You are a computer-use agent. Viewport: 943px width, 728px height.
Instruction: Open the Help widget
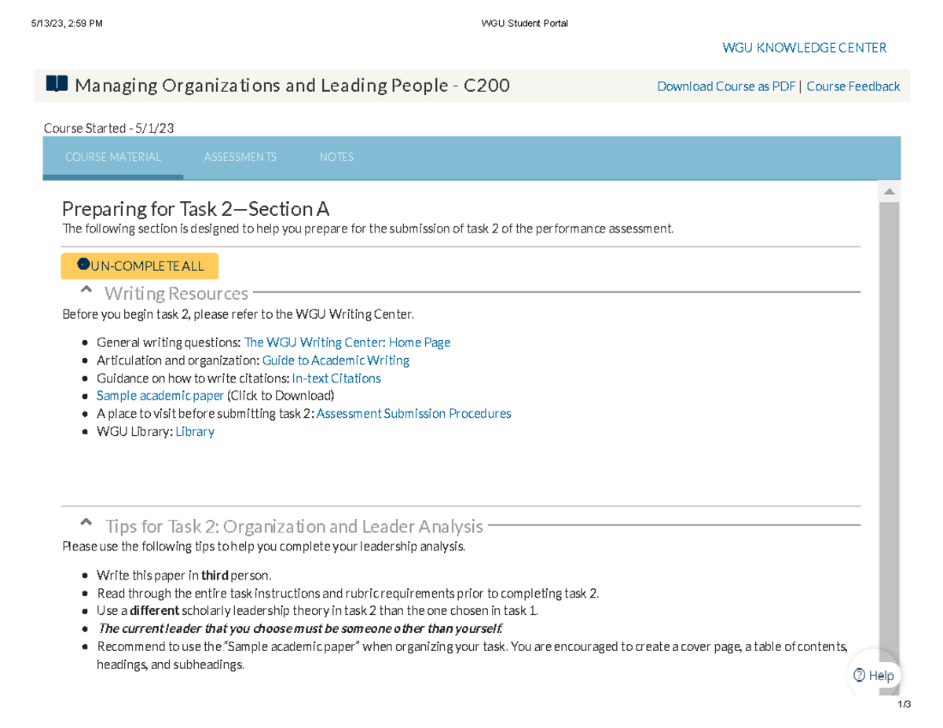click(x=875, y=675)
